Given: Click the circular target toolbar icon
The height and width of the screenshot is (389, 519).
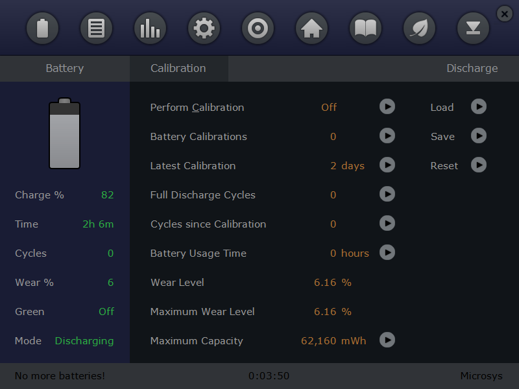Looking at the screenshot, I should point(258,28).
